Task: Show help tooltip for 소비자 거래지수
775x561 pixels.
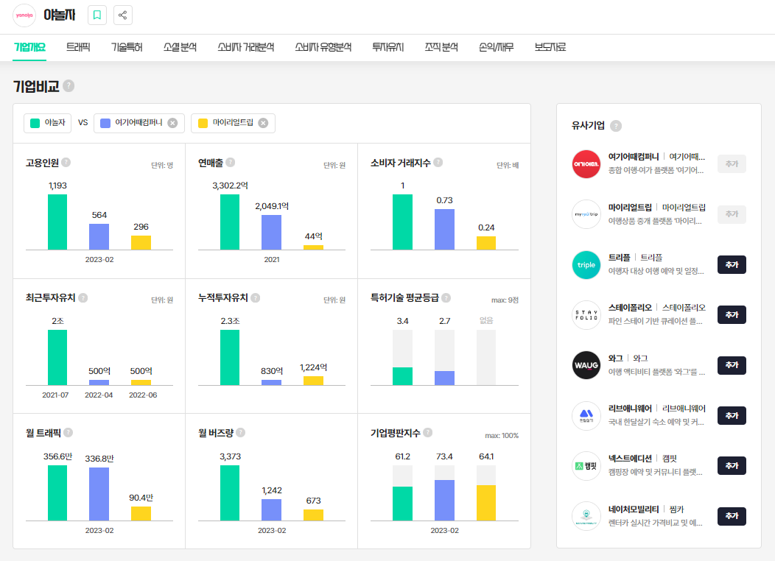Action: tap(438, 162)
